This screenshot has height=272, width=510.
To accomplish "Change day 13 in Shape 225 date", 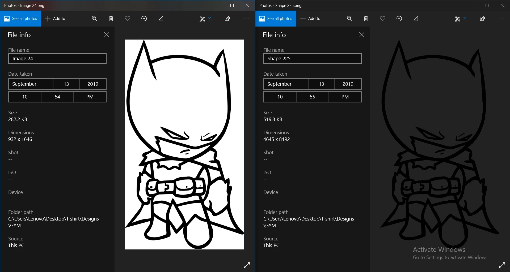I will click(322, 84).
